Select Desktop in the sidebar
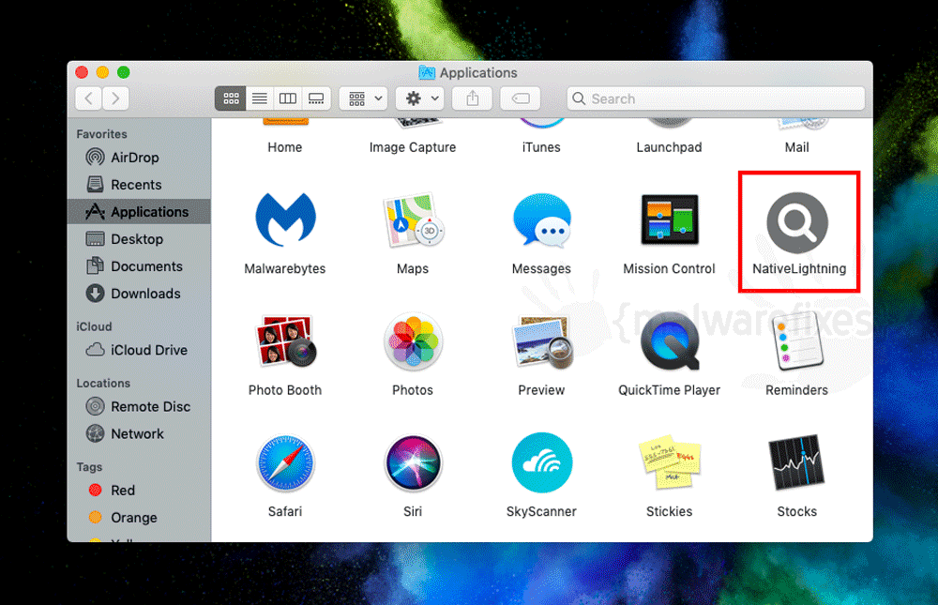 click(139, 239)
